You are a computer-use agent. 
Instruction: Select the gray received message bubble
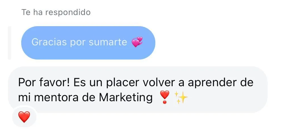[138, 90]
